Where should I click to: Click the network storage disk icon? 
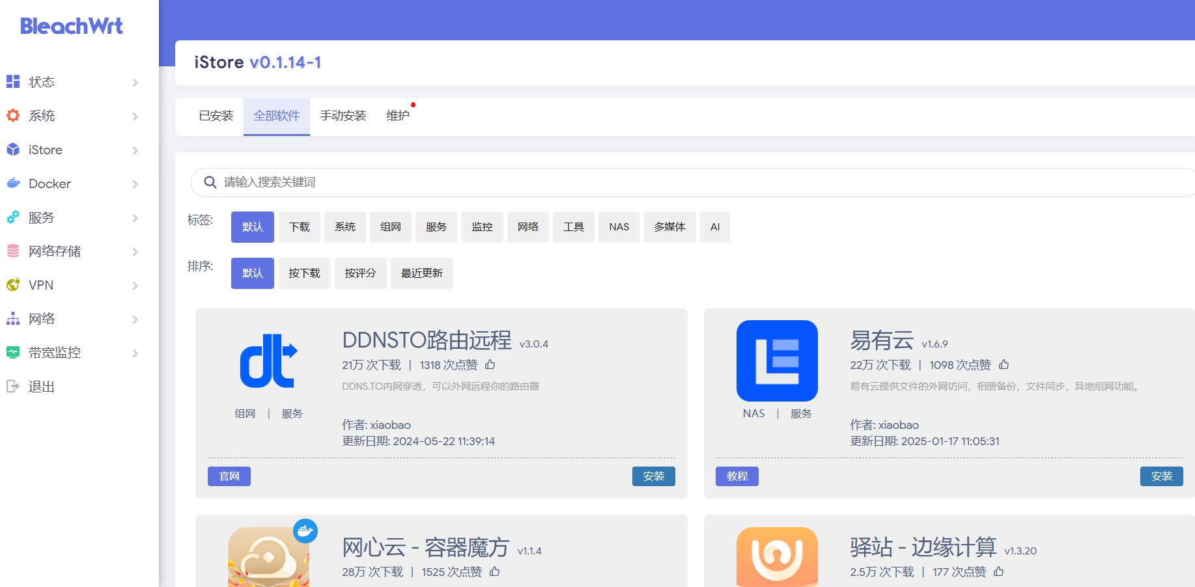pyautogui.click(x=13, y=251)
